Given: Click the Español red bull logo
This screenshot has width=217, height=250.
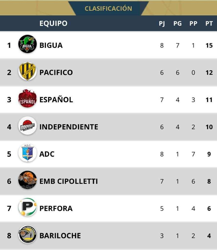Looking at the screenshot, I should (27, 99).
